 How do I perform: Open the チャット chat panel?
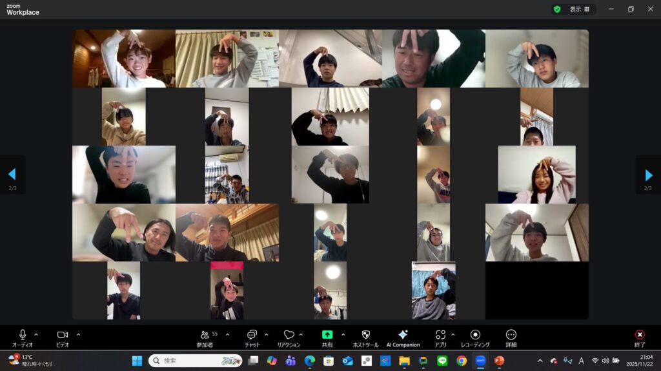[252, 335]
